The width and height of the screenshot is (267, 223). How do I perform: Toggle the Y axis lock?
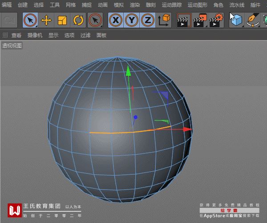pyautogui.click(x=132, y=20)
